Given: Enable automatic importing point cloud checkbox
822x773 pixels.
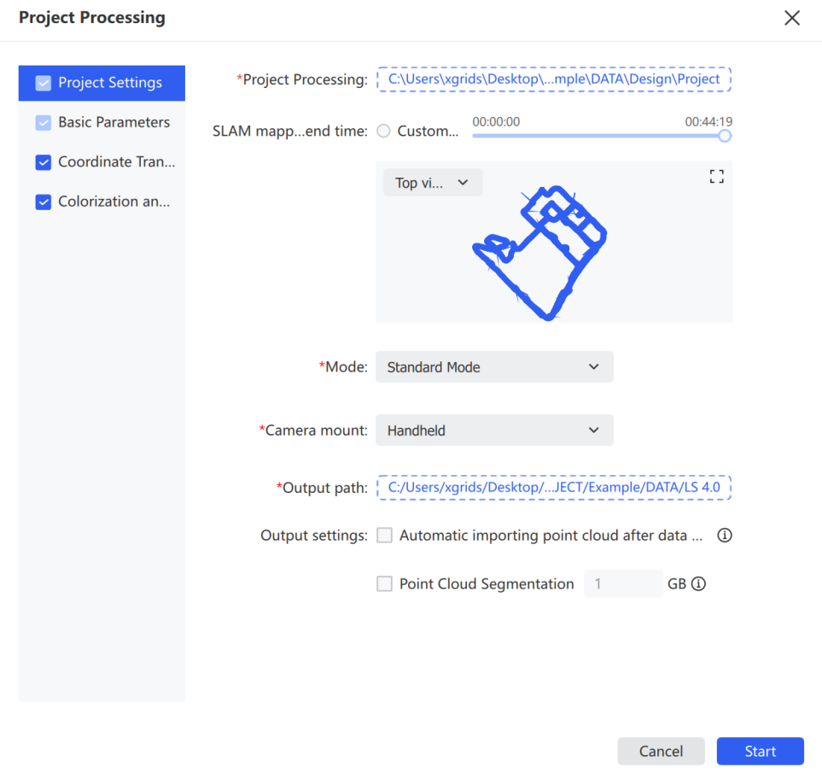Looking at the screenshot, I should tap(384, 536).
